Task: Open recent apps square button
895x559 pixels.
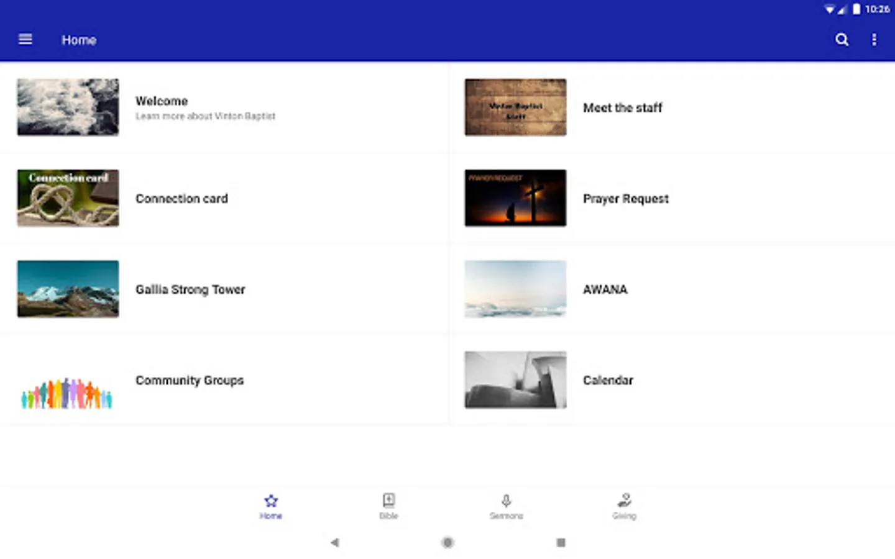Action: 560,542
